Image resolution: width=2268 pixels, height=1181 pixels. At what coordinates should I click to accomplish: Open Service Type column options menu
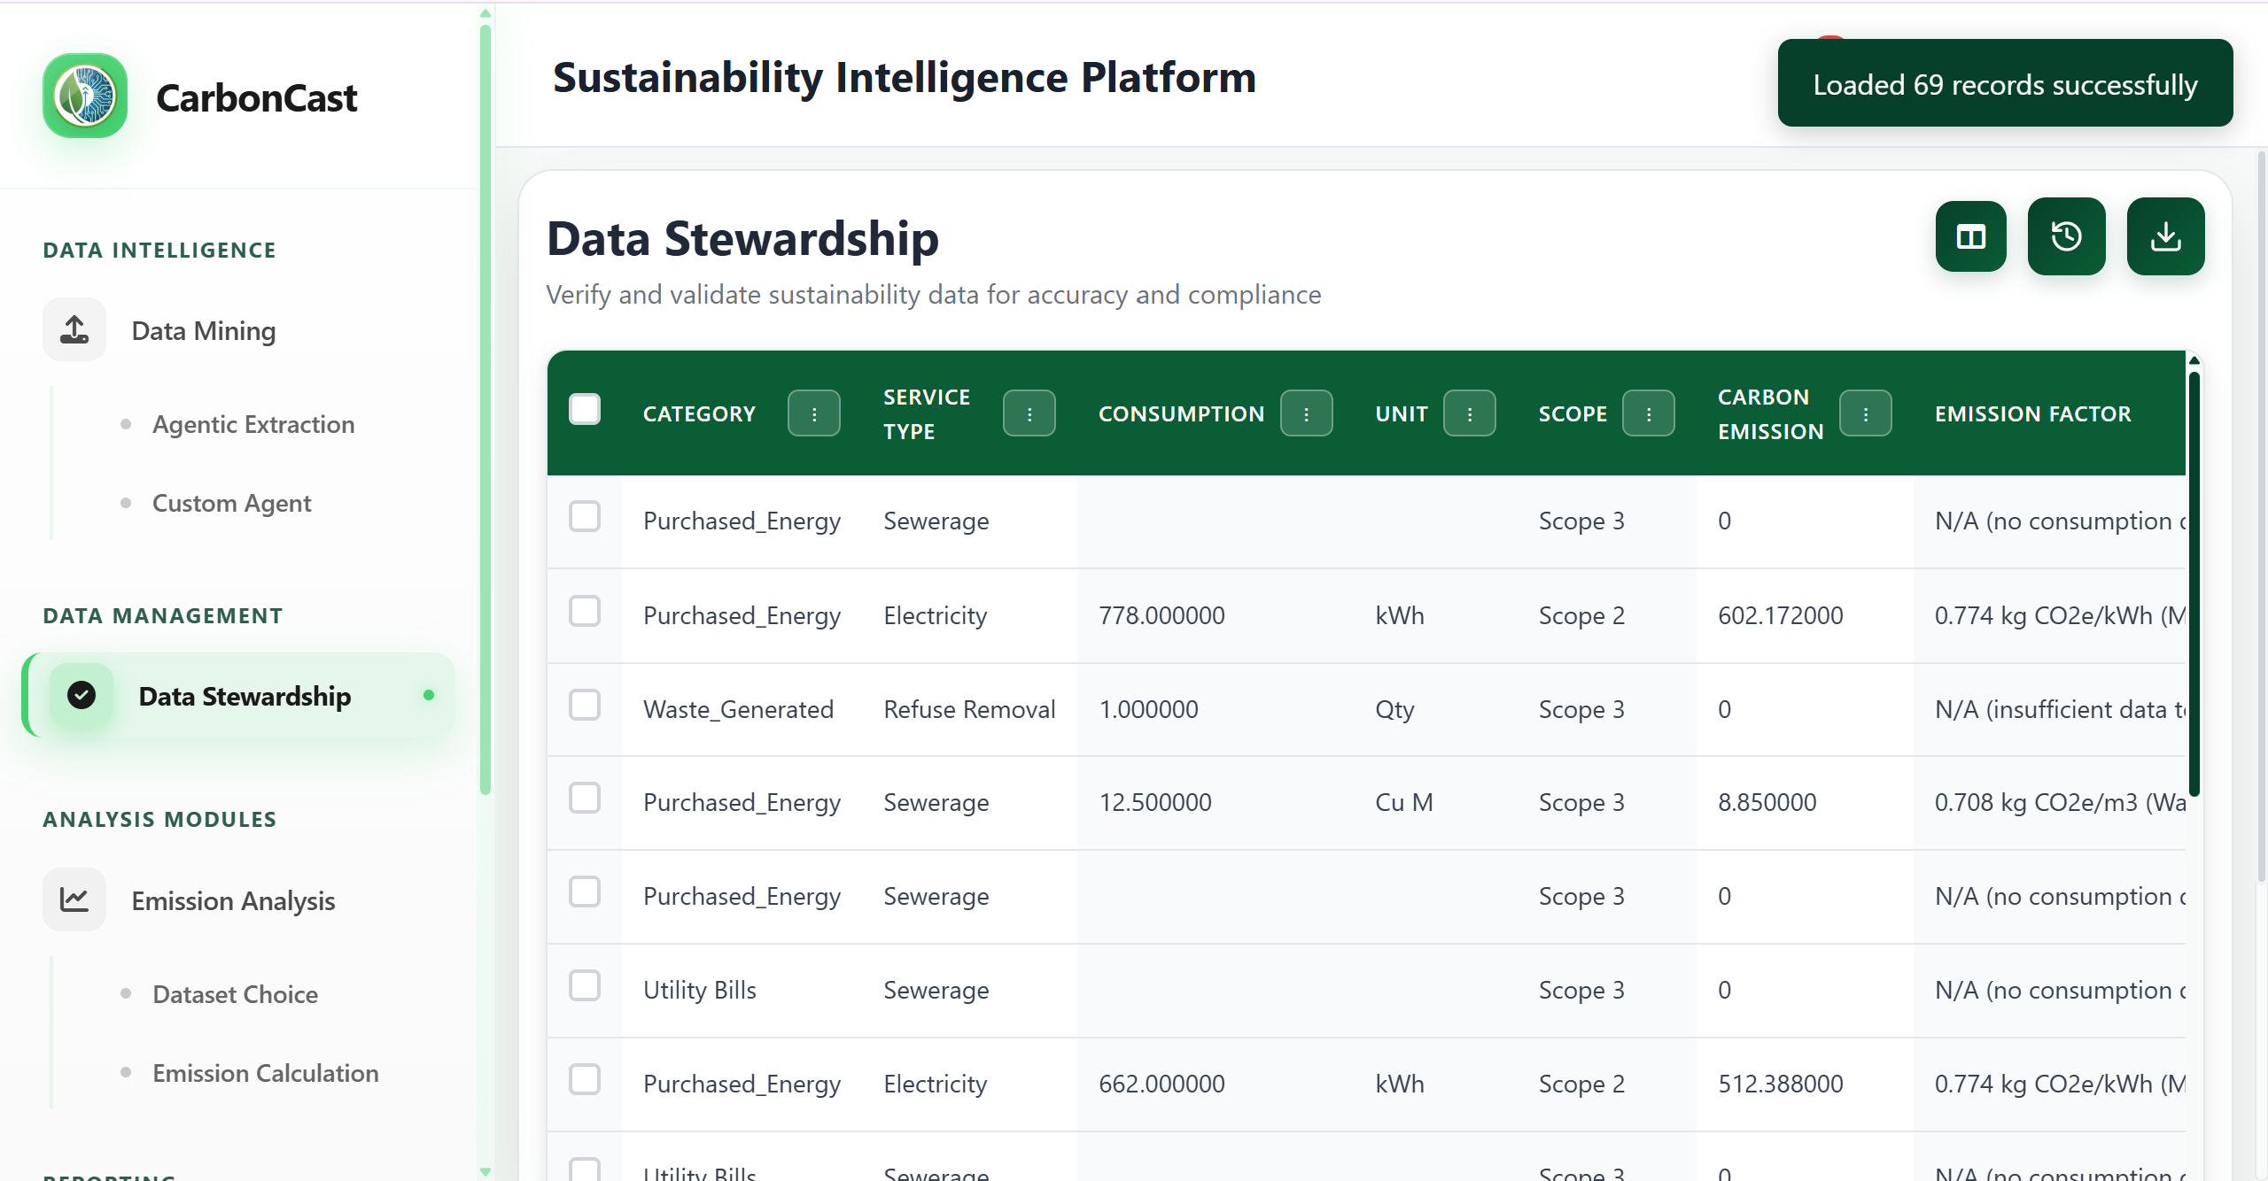coord(1029,413)
